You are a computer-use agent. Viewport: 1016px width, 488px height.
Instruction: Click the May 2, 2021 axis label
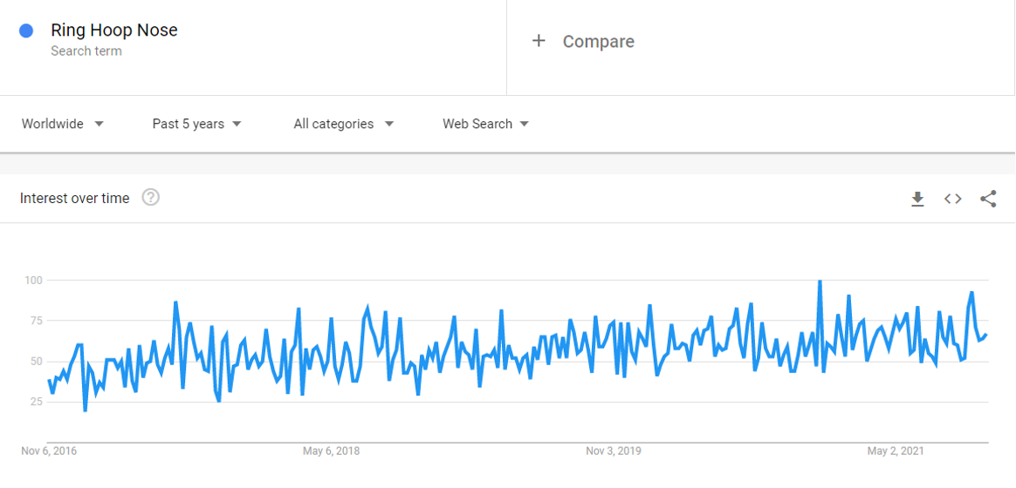896,451
